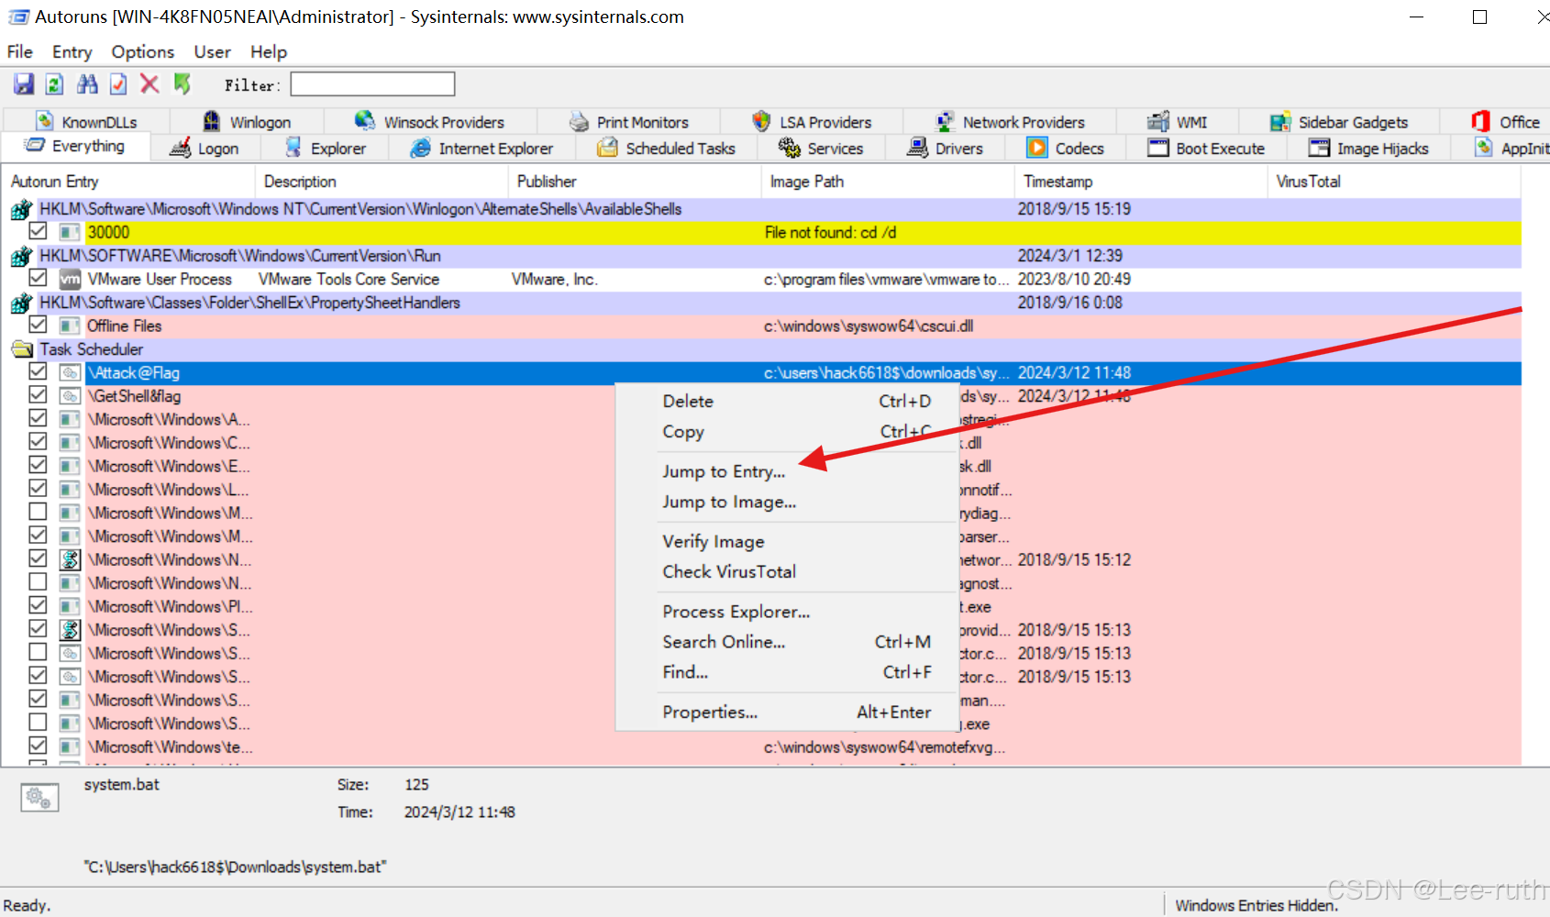Uncheck the VMware User Process checkbox
This screenshot has width=1550, height=917.
click(x=38, y=278)
